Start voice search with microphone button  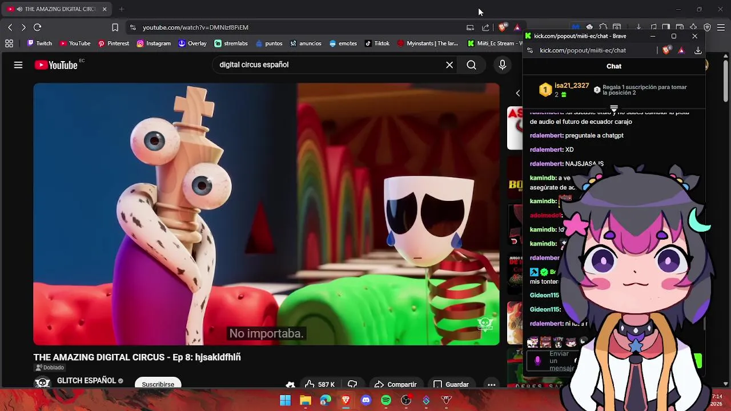(503, 65)
